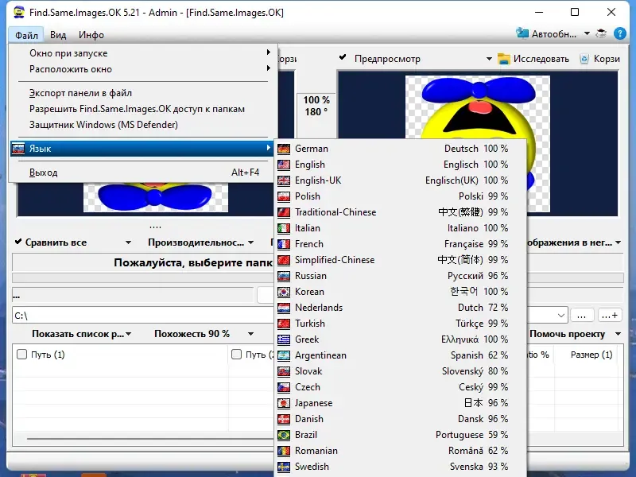636x477 pixels.
Task: Open the Автообн... dropdown arrow
Action: tap(587, 33)
